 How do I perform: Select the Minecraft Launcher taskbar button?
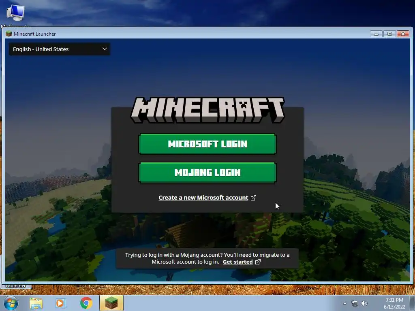click(x=111, y=303)
